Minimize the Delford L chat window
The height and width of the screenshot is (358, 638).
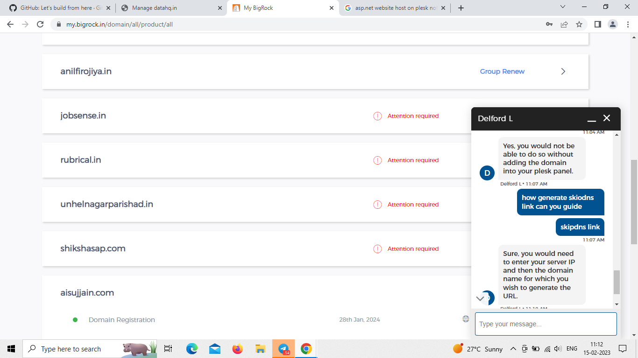pyautogui.click(x=591, y=119)
